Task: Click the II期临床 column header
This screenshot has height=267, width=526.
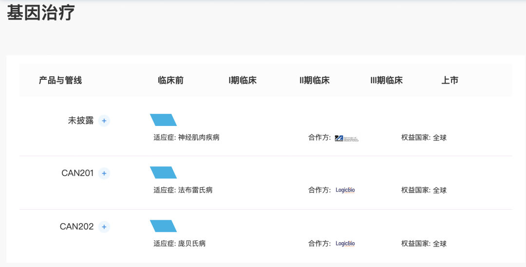Action: (315, 80)
